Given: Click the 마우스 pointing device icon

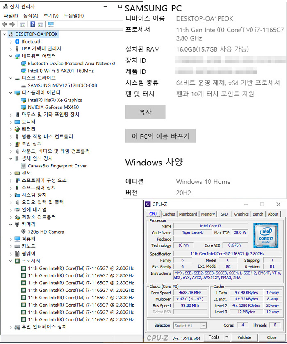Looking at the screenshot, I should point(17,115).
